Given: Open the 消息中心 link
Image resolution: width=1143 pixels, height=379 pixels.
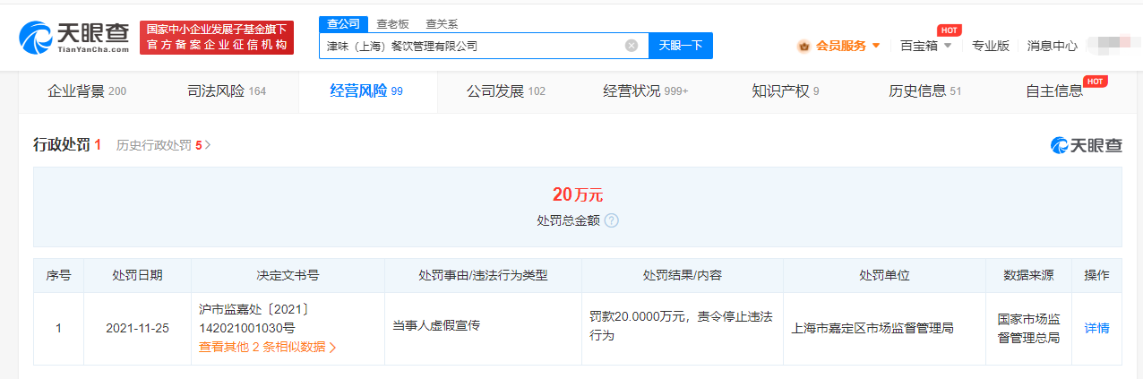Looking at the screenshot, I should pos(1052,46).
